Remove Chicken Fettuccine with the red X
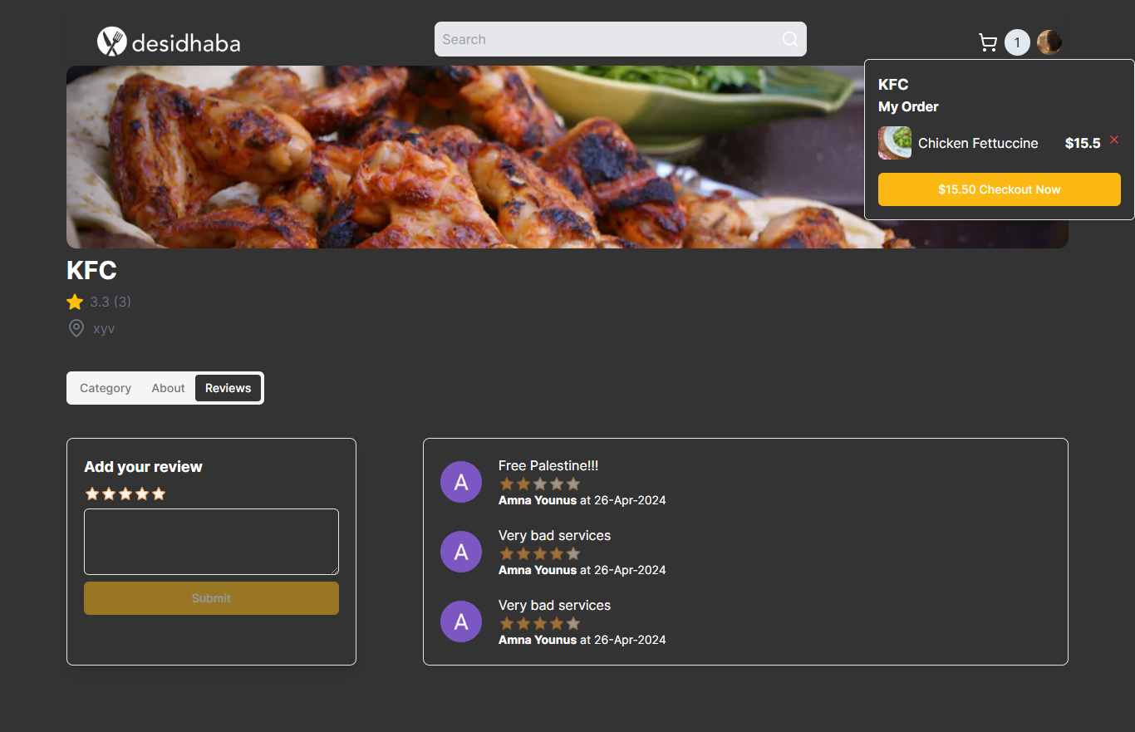This screenshot has width=1135, height=732. (x=1114, y=140)
